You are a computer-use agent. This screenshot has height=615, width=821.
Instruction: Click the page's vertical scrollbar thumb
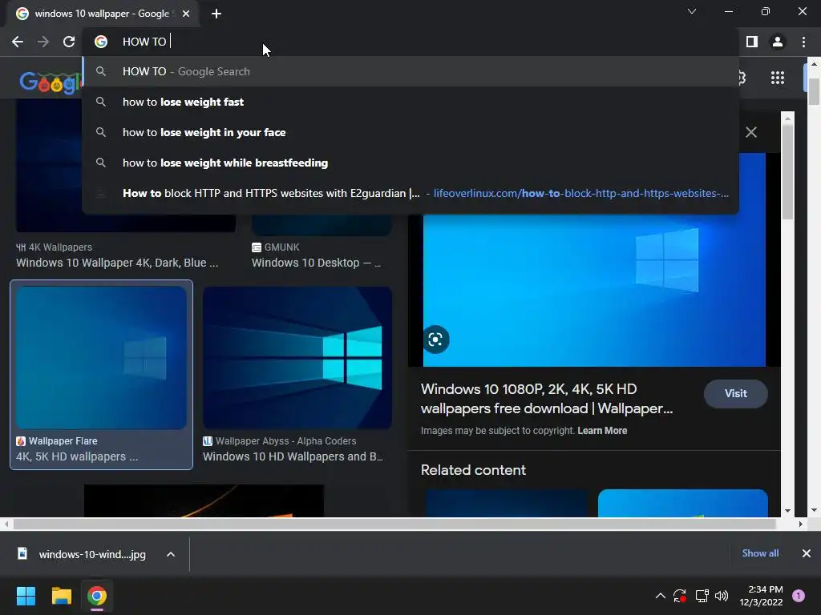[x=815, y=92]
